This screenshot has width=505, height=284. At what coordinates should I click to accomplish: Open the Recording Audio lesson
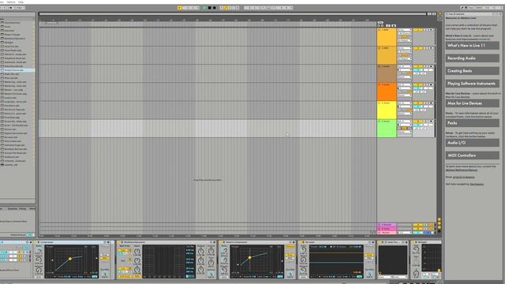pos(472,58)
